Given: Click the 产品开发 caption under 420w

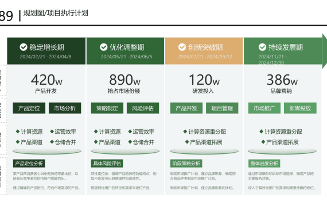Looking at the screenshot, I should [x=46, y=91].
